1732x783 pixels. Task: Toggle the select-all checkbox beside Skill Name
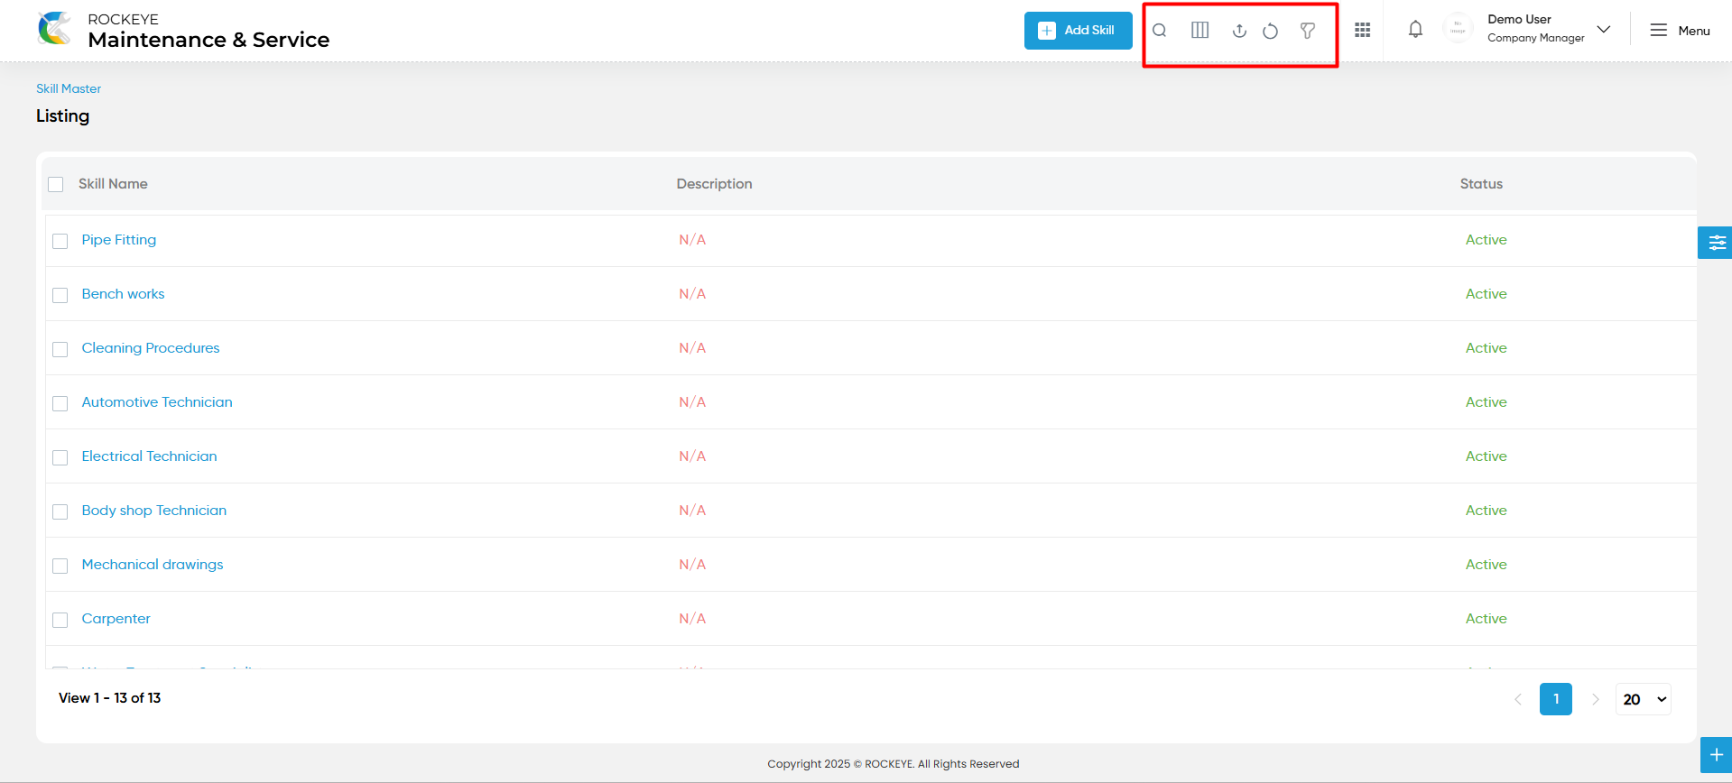[56, 184]
